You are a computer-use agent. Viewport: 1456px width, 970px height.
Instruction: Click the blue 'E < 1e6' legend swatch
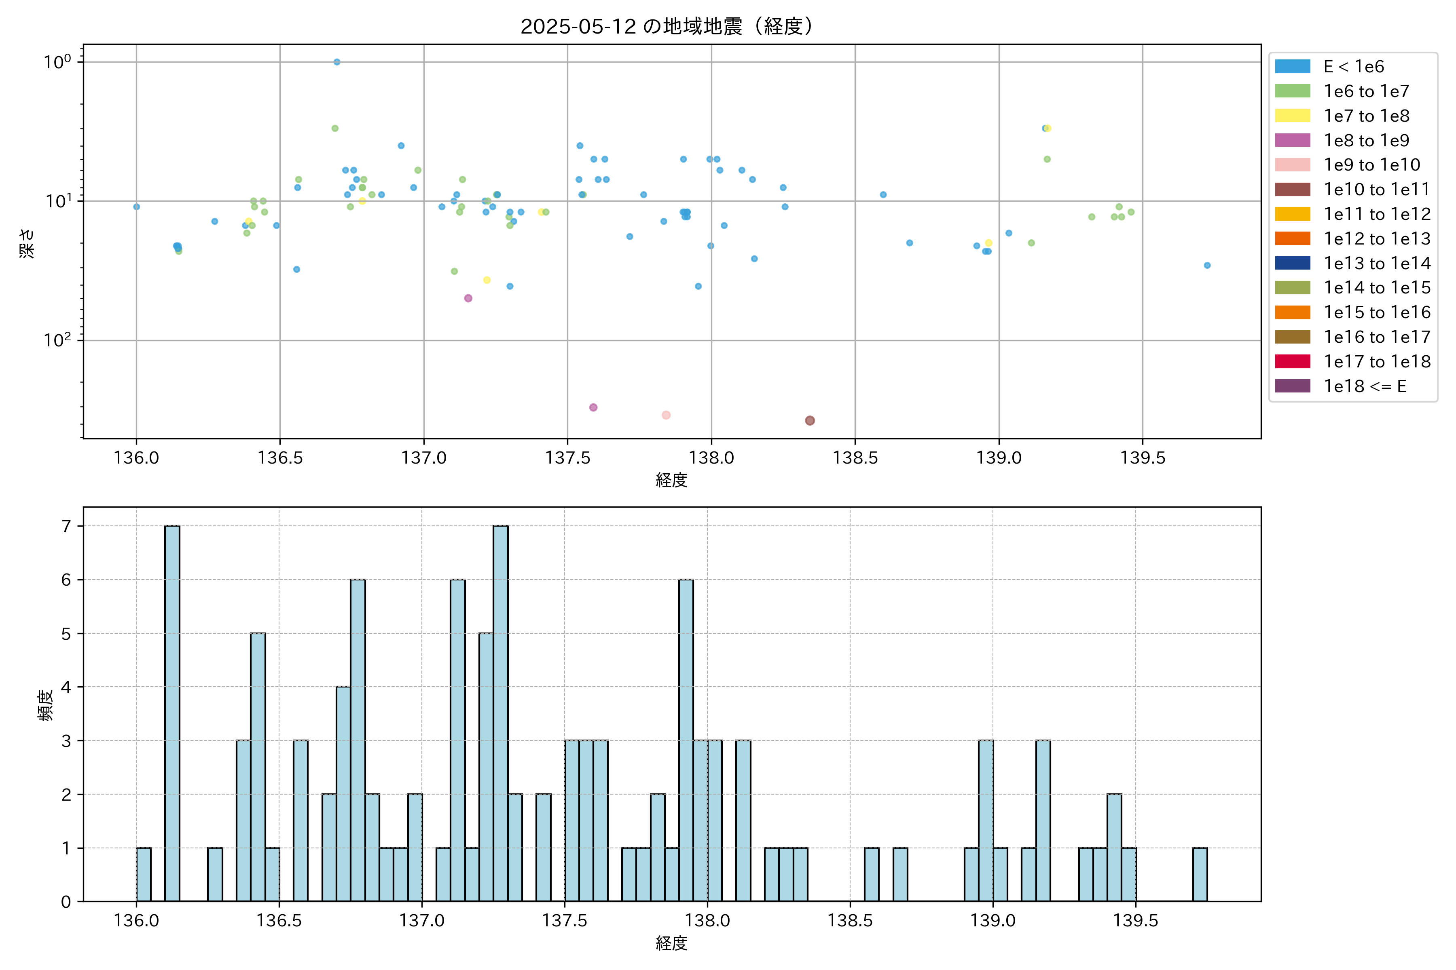(x=1292, y=67)
